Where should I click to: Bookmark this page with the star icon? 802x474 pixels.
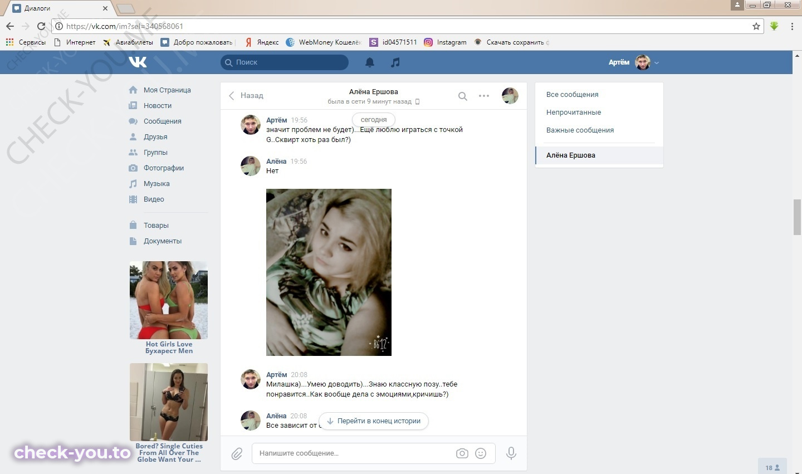coord(756,26)
